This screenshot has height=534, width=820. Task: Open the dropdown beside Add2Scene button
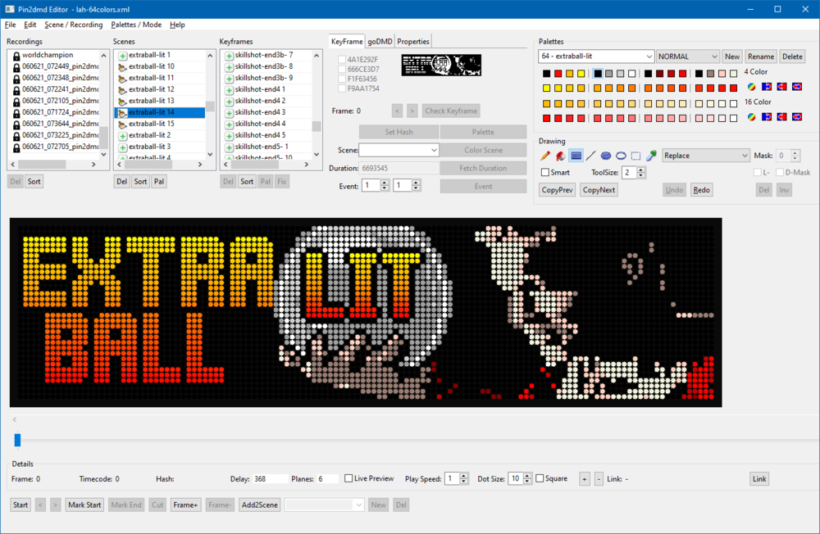tap(324, 505)
